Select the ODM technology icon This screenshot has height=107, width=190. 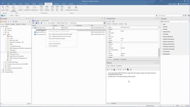(x=52, y=9)
